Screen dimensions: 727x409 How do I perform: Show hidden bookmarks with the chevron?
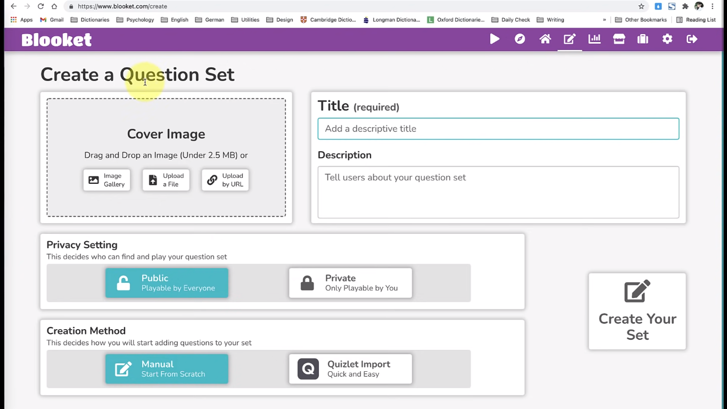[604, 20]
